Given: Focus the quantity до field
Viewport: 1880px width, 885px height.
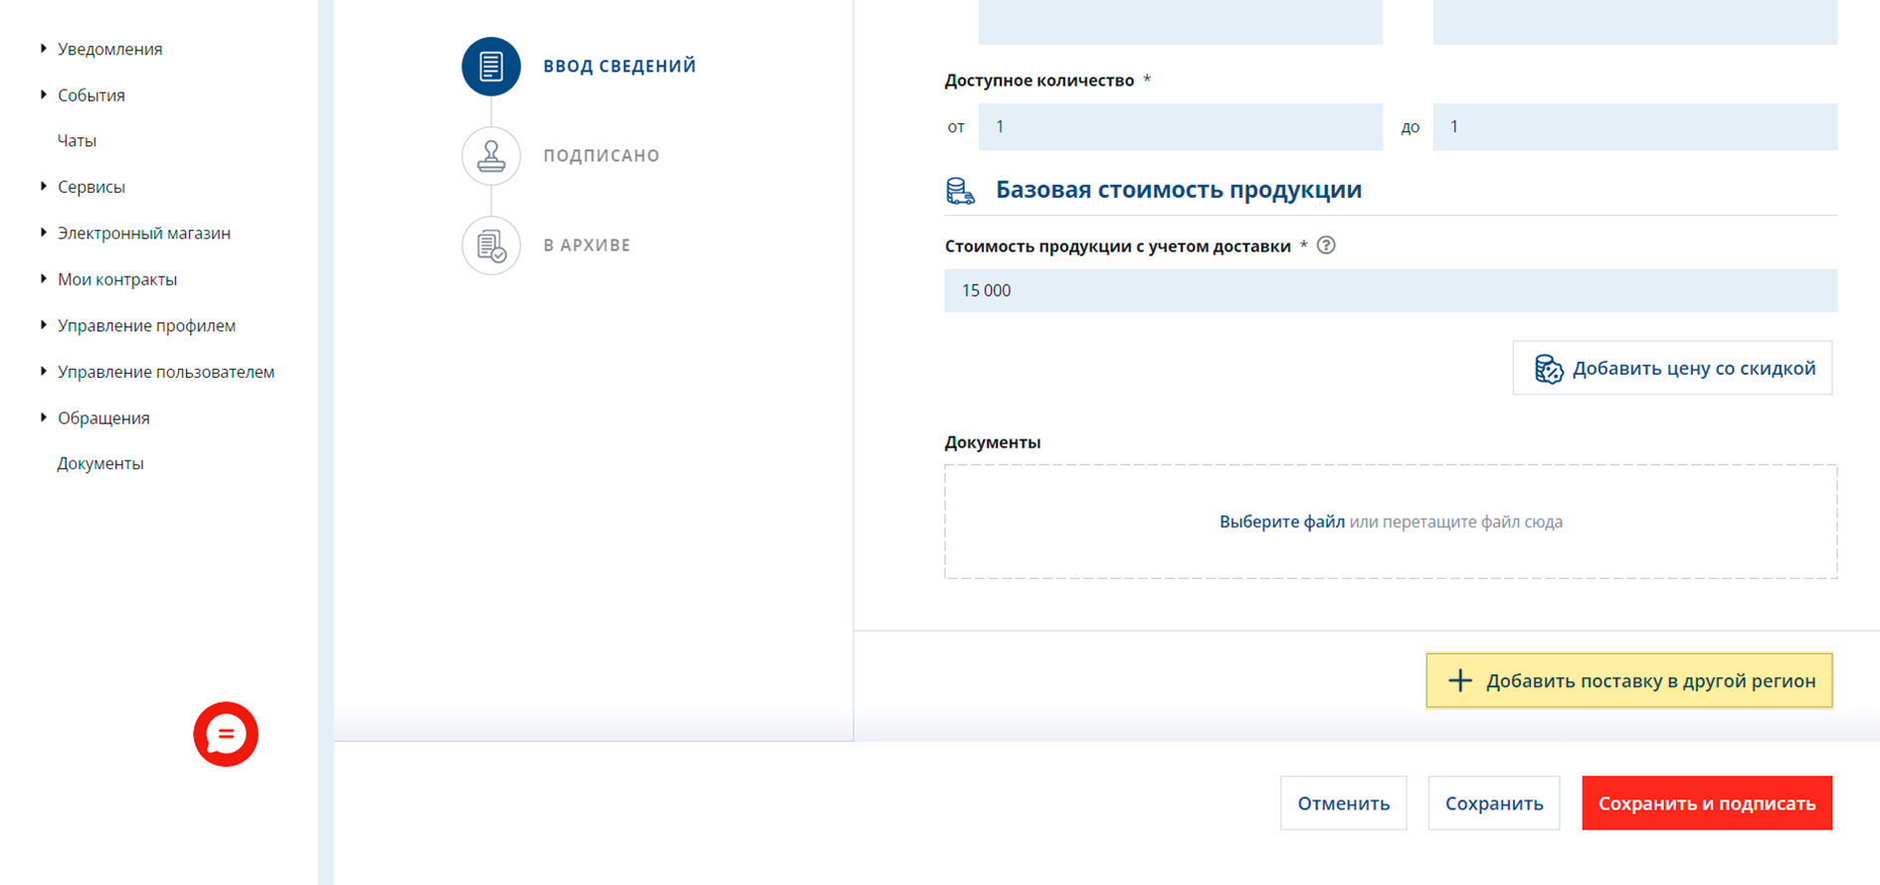Looking at the screenshot, I should tap(1635, 127).
